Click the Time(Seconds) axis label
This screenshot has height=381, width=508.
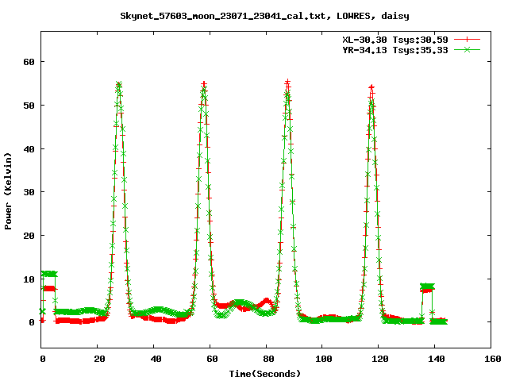265,374
